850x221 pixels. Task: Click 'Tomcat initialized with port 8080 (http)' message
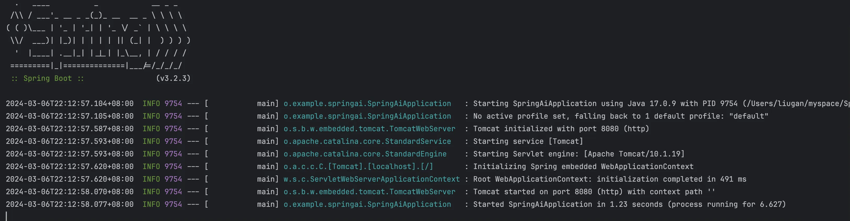[x=561, y=129]
